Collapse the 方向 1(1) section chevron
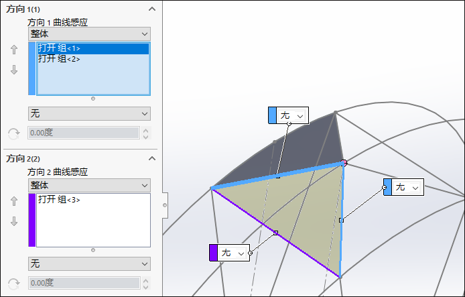This screenshot has width=465, height=297. coord(152,9)
